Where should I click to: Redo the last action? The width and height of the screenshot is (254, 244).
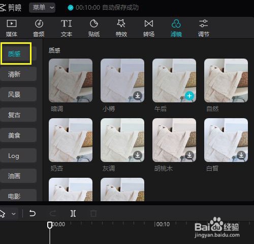click(53, 213)
